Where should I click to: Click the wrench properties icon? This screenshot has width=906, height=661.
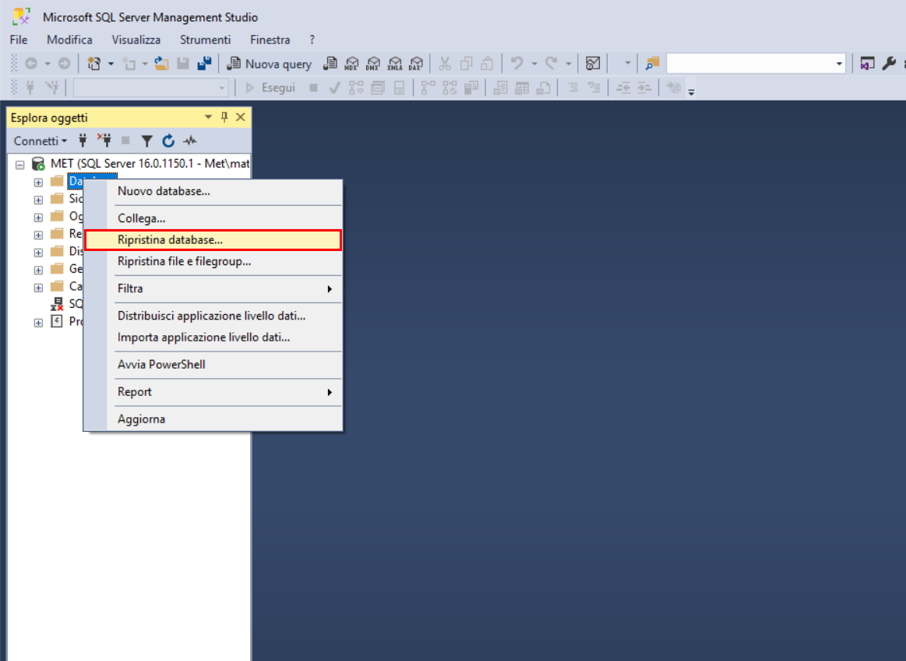tap(889, 64)
